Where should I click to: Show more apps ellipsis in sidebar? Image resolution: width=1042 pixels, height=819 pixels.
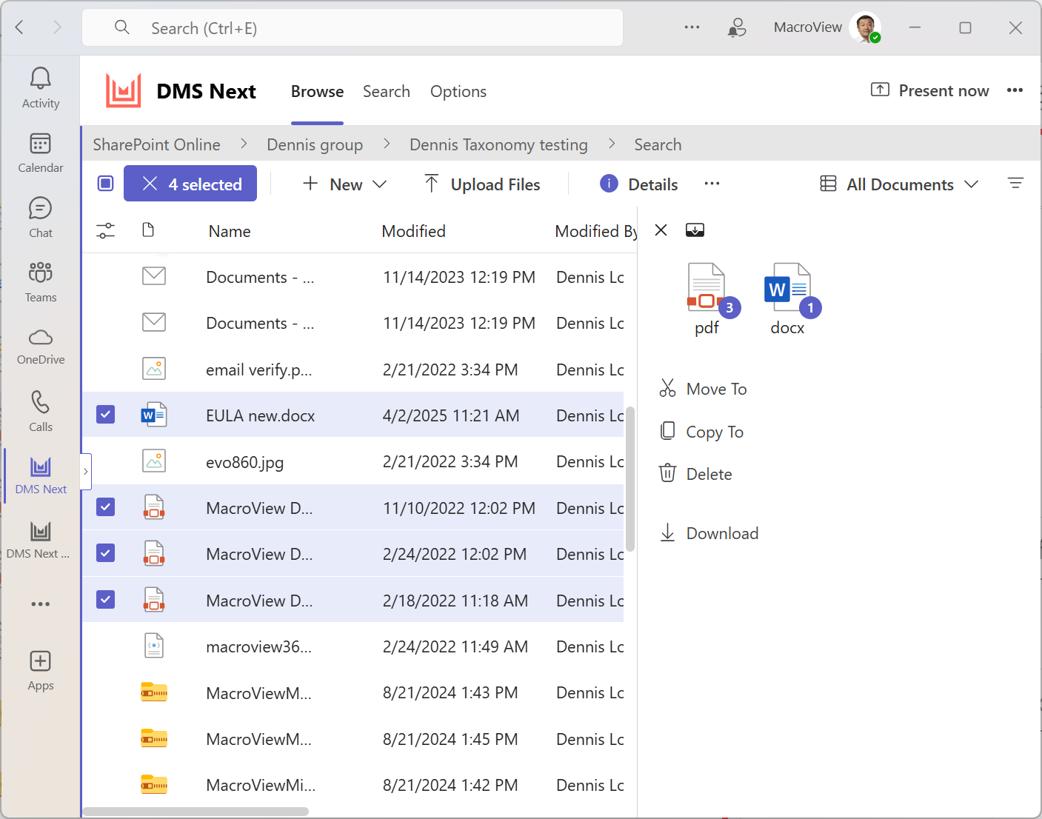[x=40, y=604]
